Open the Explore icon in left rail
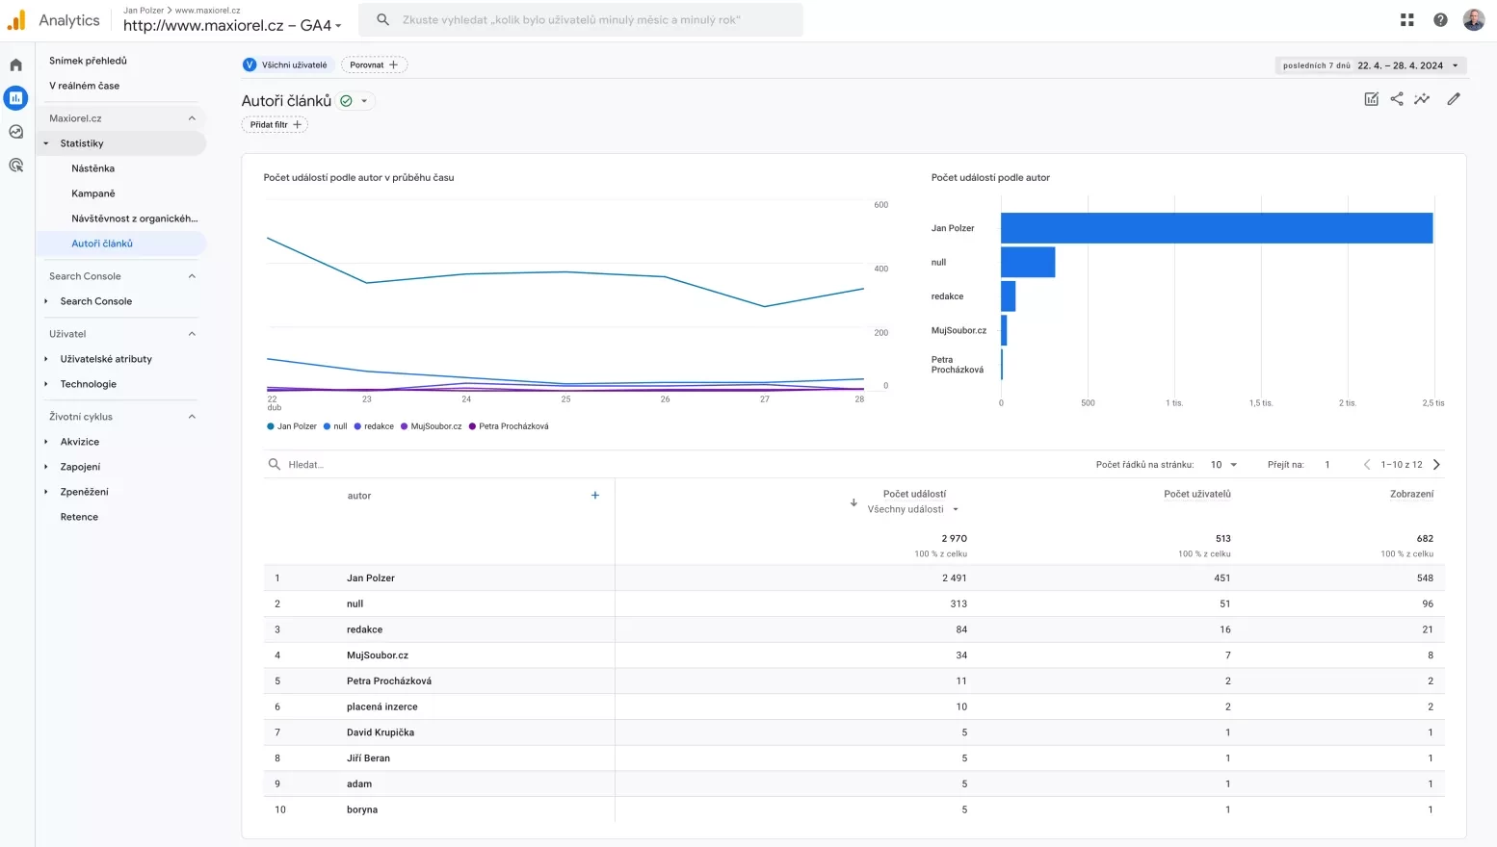Screen dimensions: 1497x847 coord(15,132)
